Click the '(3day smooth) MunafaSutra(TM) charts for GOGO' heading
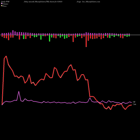 click(43, 2)
